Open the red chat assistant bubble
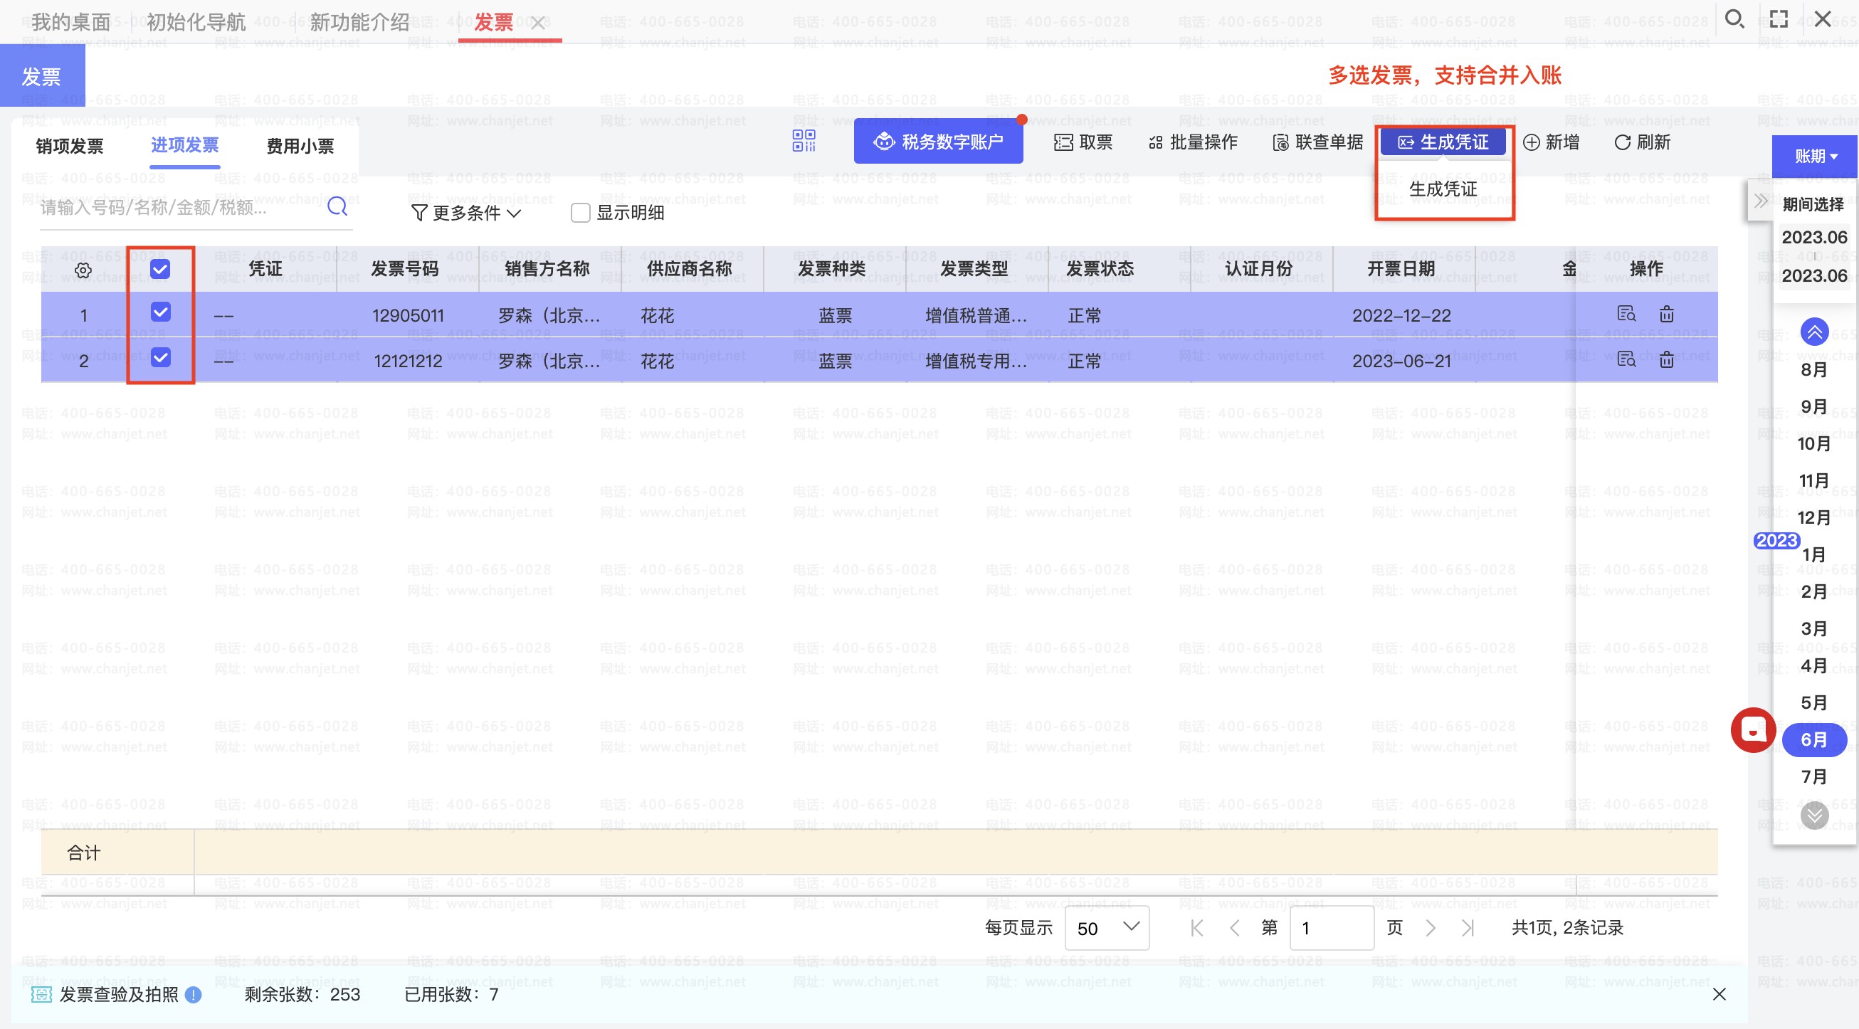The height and width of the screenshot is (1029, 1859). [x=1752, y=730]
